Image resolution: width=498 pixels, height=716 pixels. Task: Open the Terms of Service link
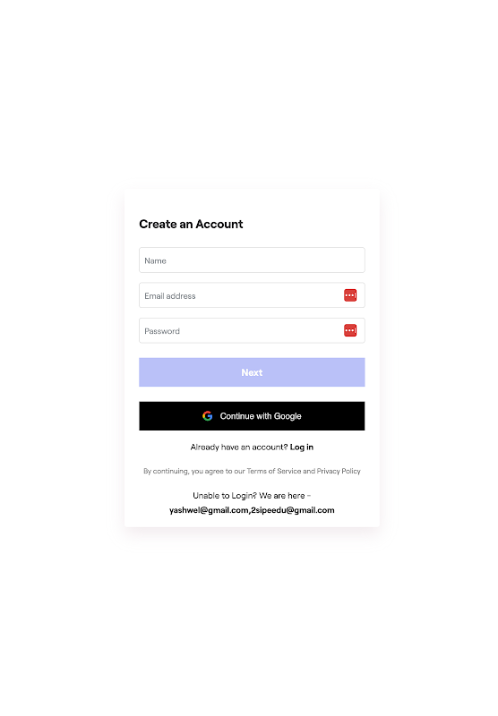click(274, 472)
